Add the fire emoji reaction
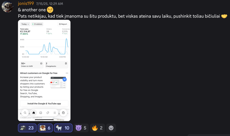This screenshot has width=230, height=136. click(97, 128)
